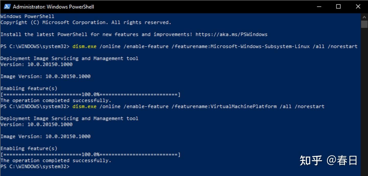Click the last empty PS prompt line
Viewport: 368px width, 176px height.
(x=35, y=167)
